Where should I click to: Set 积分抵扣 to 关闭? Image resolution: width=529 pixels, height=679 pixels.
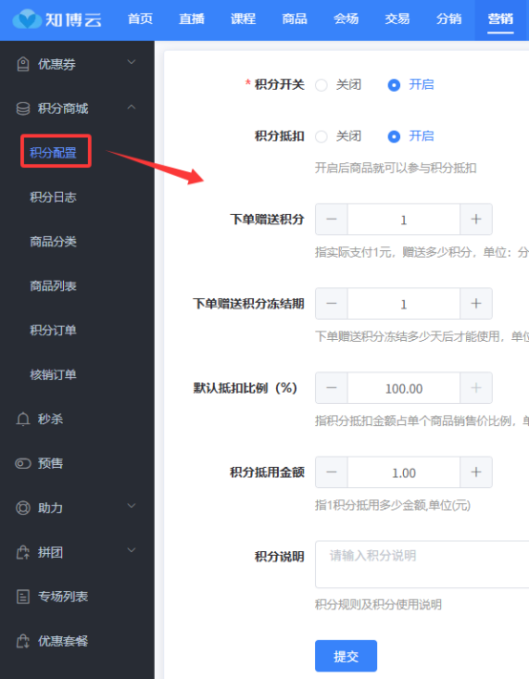tap(321, 137)
